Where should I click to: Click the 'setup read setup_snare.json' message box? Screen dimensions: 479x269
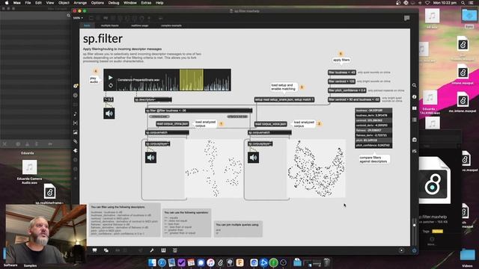pos(284,99)
